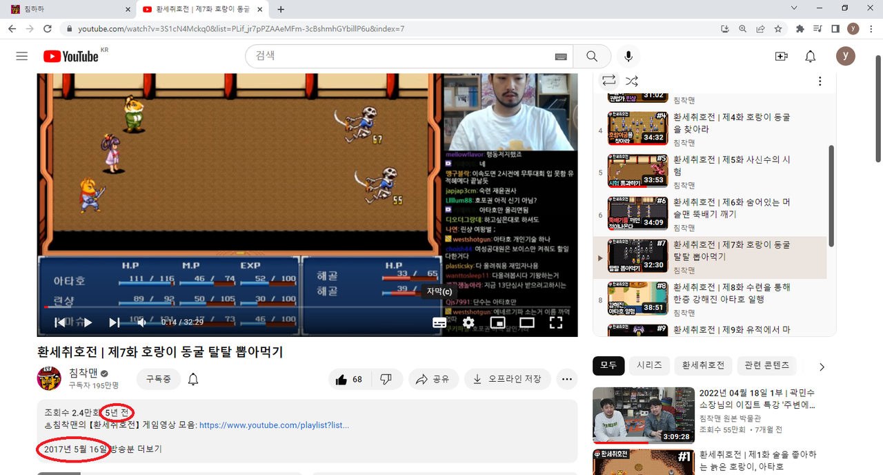This screenshot has width=883, height=475.
Task: Switch to the 침하하 browser tab
Action: [66, 10]
